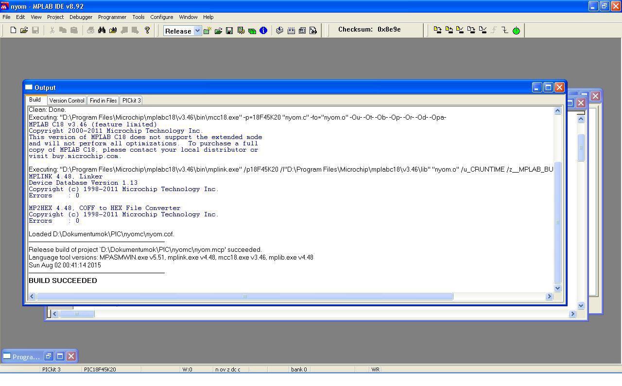Click the Checksum 0x8e9e display
This screenshot has height=386, width=622.
point(369,29)
